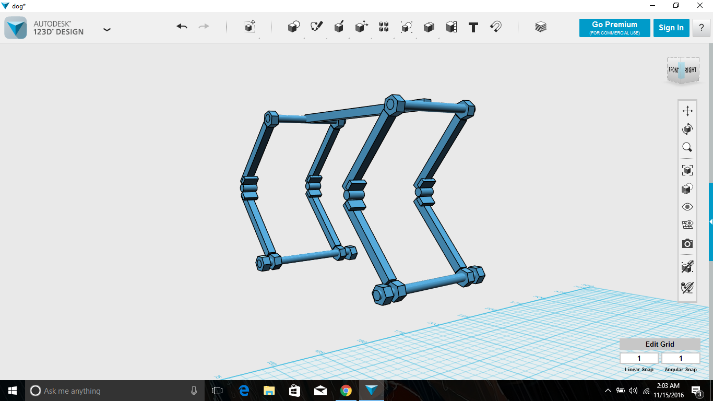Open the Sketch tools menu
Image resolution: width=713 pixels, height=401 pixels.
click(317, 27)
